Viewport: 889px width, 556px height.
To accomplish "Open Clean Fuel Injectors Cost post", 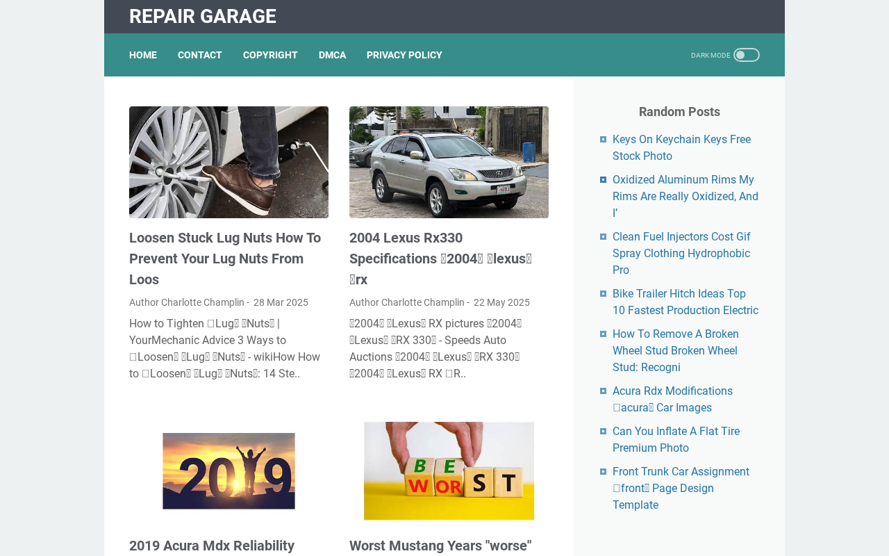I will (681, 253).
